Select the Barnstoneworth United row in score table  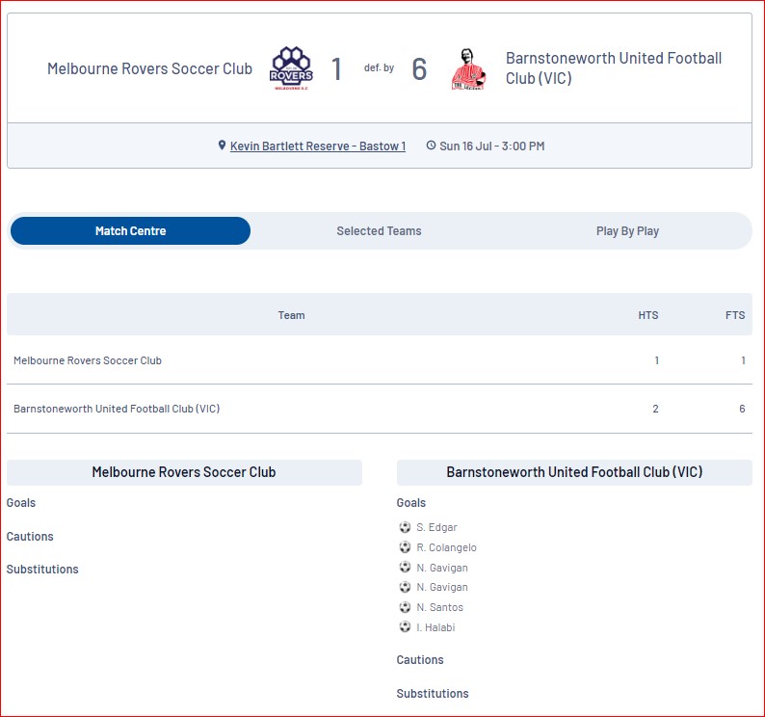pyautogui.click(x=380, y=409)
